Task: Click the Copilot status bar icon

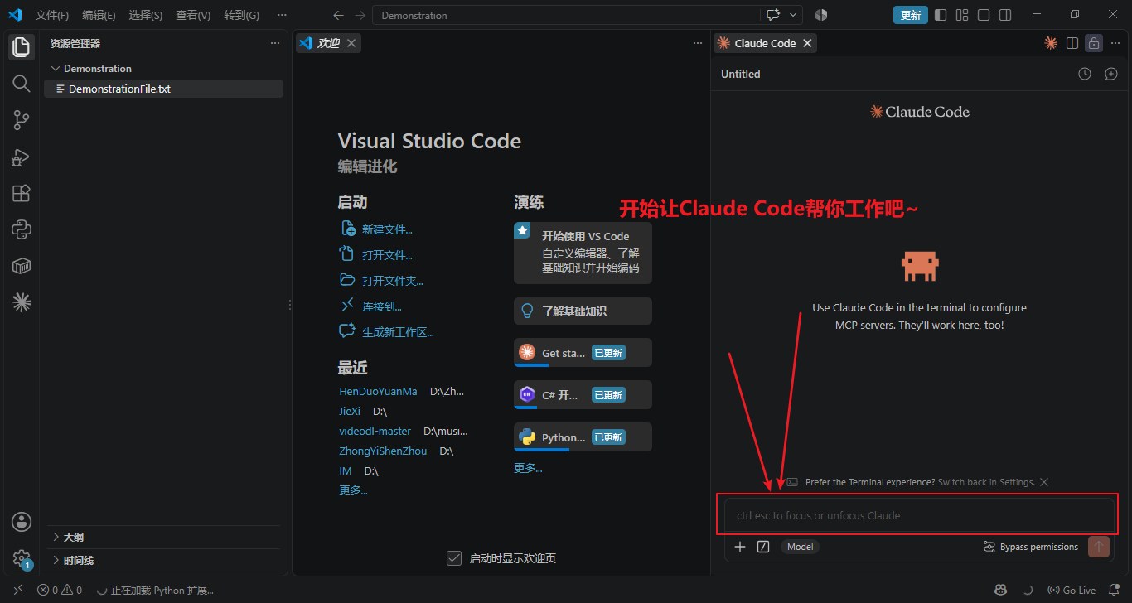Action: pos(1000,591)
